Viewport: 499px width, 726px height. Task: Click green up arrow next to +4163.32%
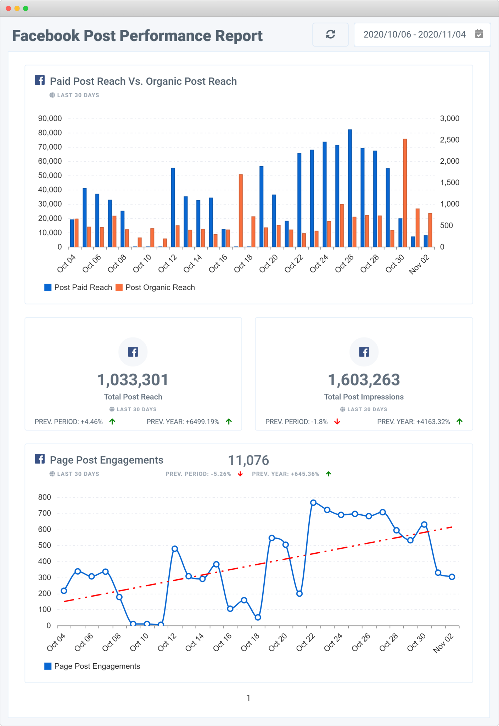point(460,421)
